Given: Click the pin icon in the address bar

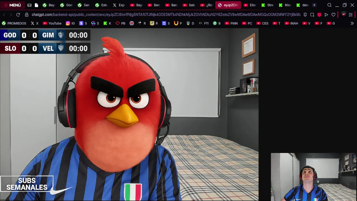Looking at the screenshot, I should [305, 15].
